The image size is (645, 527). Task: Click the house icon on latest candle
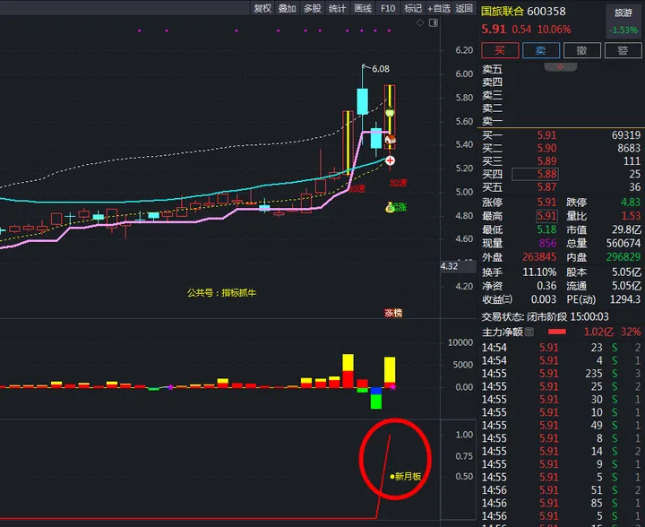click(390, 140)
